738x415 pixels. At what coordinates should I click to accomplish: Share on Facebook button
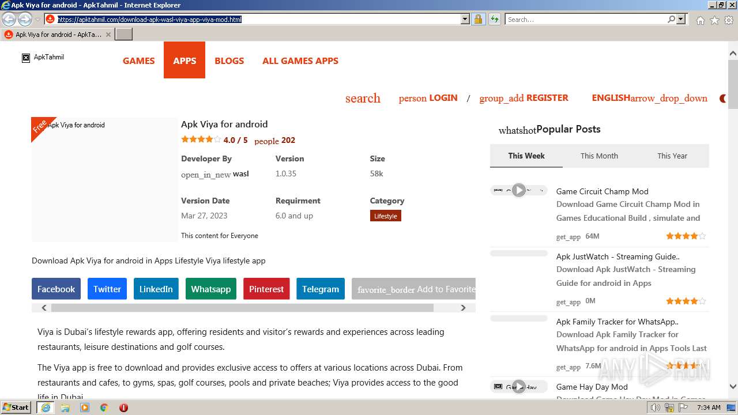[56, 289]
